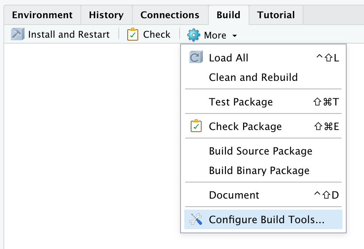Switch to the Environment tab
This screenshot has width=364, height=249.
(x=42, y=15)
